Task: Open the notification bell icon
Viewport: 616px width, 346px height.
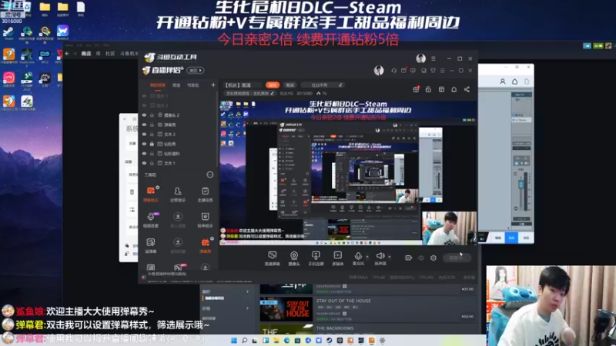Action: point(454,89)
